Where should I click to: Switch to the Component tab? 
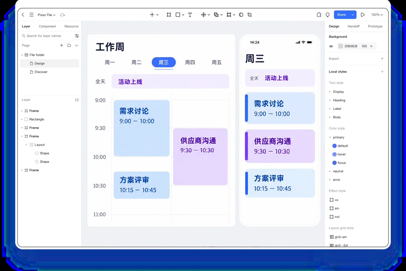[x=47, y=26]
